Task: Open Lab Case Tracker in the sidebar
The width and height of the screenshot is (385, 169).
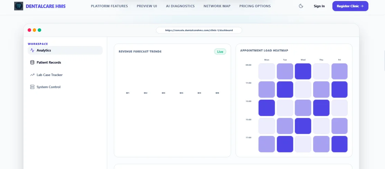Action: [65, 75]
